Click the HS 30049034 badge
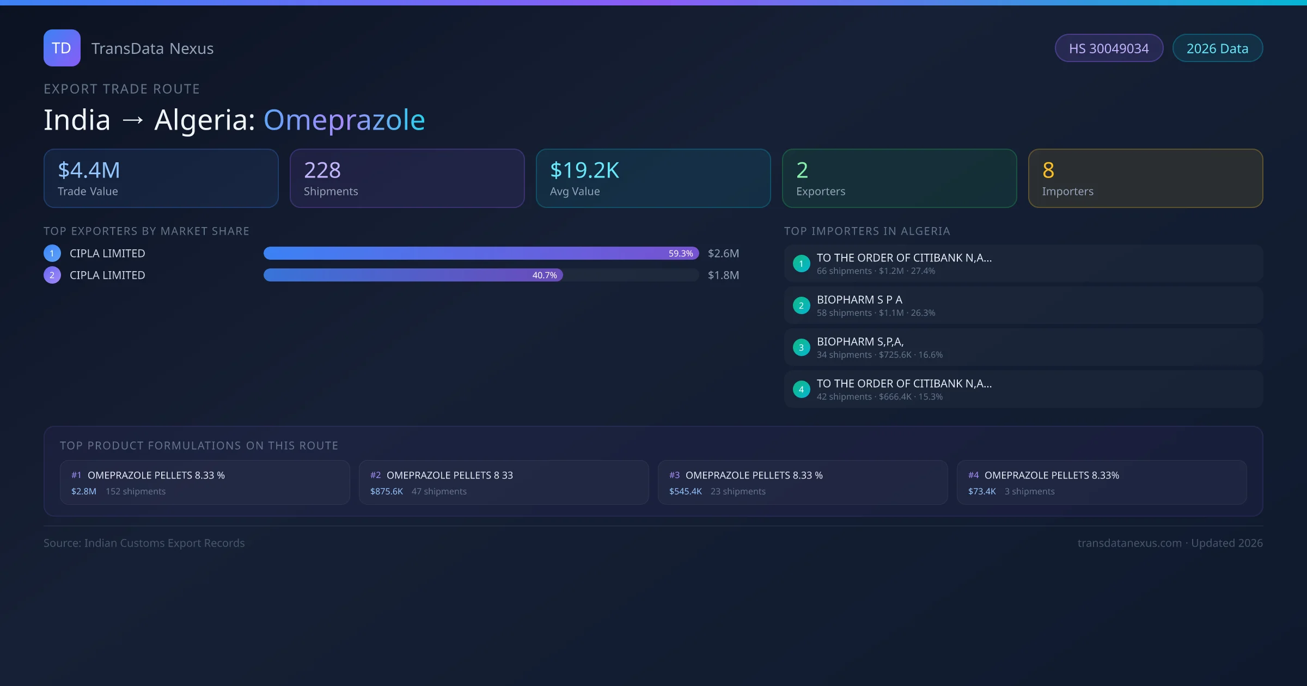 pos(1108,48)
